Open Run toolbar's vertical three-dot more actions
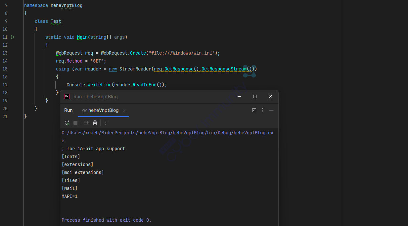Image resolution: width=408 pixels, height=226 pixels. coord(106,123)
